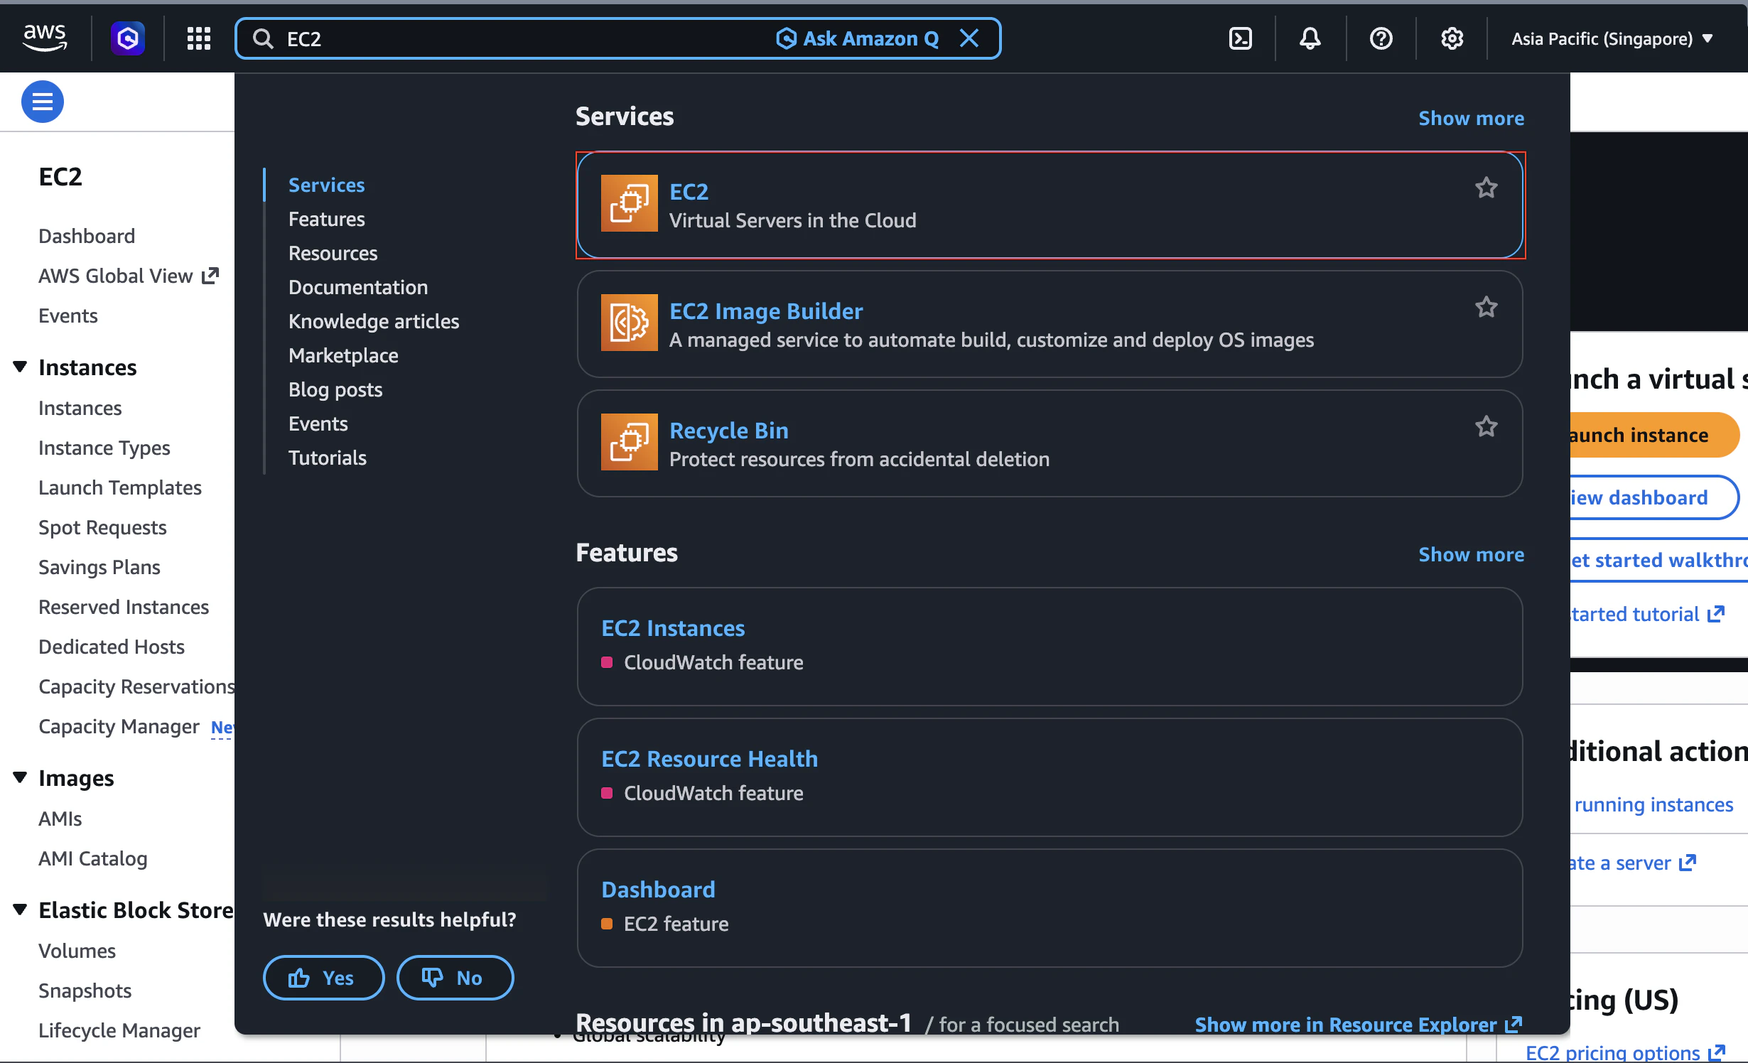Open Spot Requests in sidebar
The height and width of the screenshot is (1063, 1748).
point(102,527)
